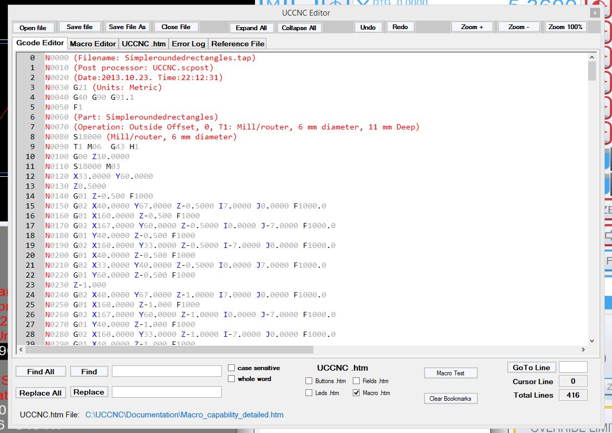Switch to the Gcode Editor tab
Viewport: 612px width, 433px height.
tap(40, 43)
